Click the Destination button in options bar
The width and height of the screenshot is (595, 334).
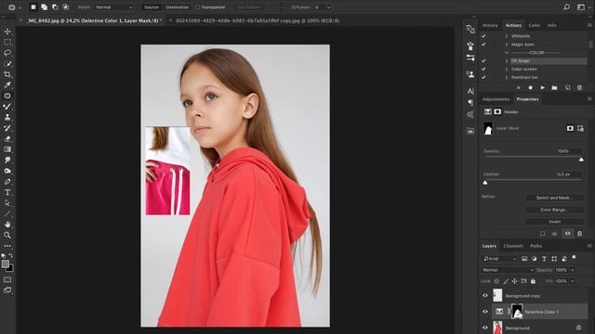coord(177,7)
